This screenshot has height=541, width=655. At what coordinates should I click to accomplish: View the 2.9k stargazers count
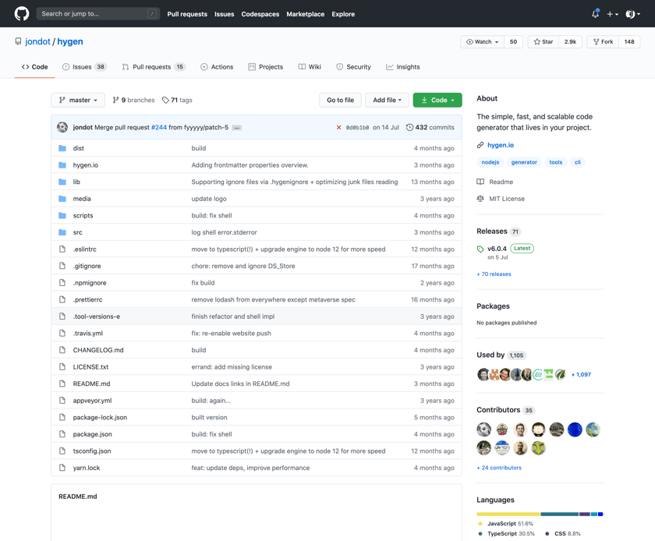pos(570,42)
